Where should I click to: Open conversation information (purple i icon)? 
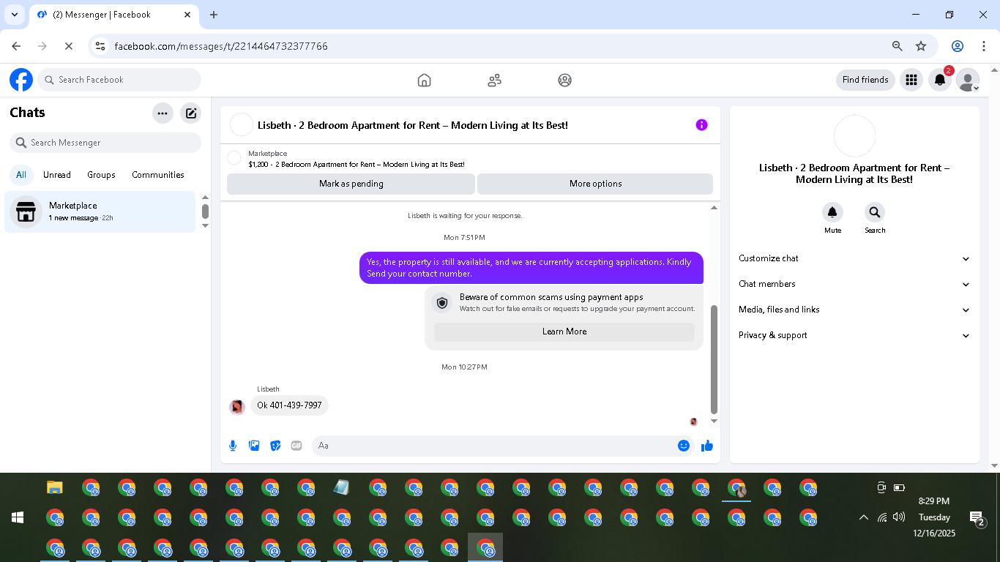coord(701,125)
